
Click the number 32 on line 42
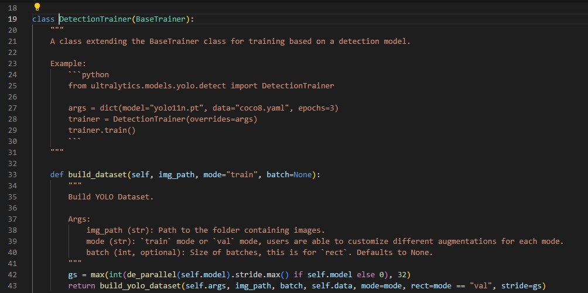click(402, 275)
